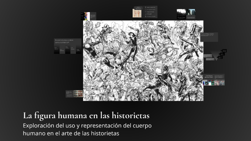Open the topic thumbnail with the colorful superhero figure
This screenshot has height=141, width=251.
(88, 16)
